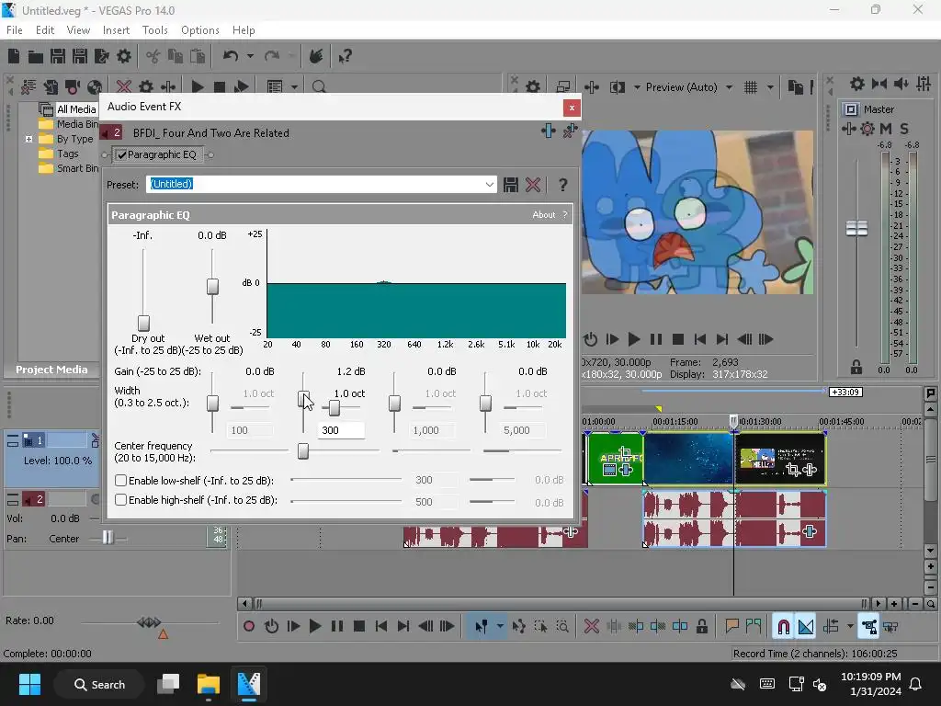Screen dimensions: 941x706
Task: Open Project Media Views dropdown arrow
Action: click(x=294, y=87)
